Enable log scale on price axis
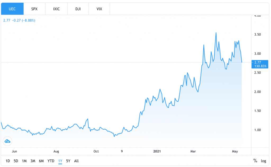The image size is (271, 167). point(263,161)
